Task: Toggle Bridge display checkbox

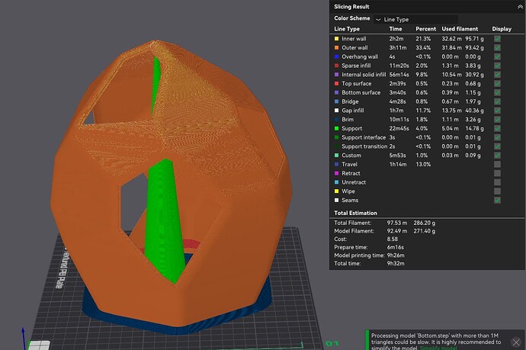Action: 497,101
